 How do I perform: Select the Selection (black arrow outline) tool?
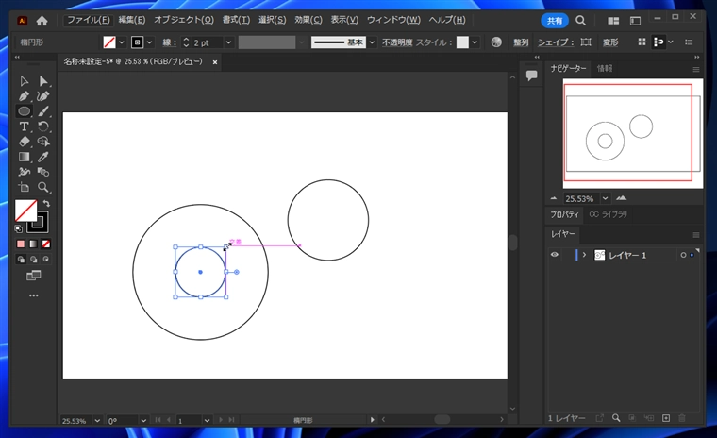pos(24,81)
